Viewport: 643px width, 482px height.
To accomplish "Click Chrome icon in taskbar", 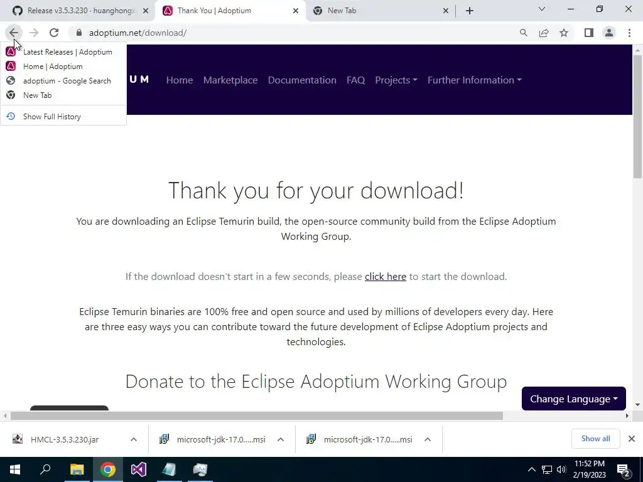I will 108,469.
